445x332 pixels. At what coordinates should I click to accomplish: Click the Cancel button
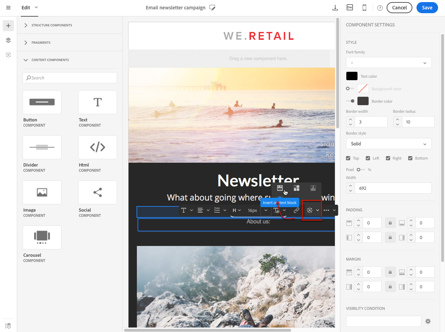tap(399, 8)
